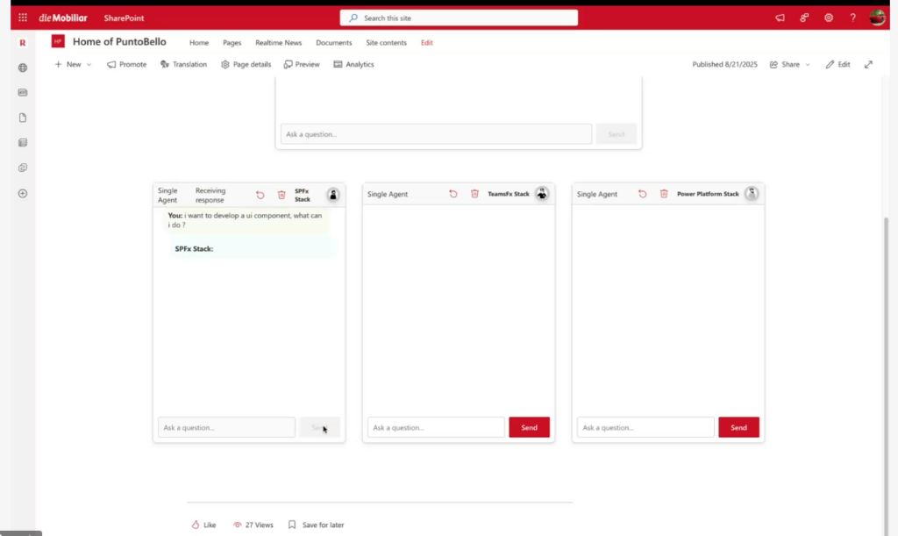Click the TeamsFx Stack agent avatar
898x536 pixels.
point(542,194)
